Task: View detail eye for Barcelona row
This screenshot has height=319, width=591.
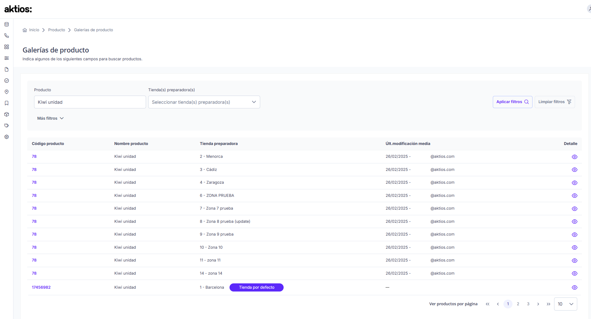Action: 574,287
